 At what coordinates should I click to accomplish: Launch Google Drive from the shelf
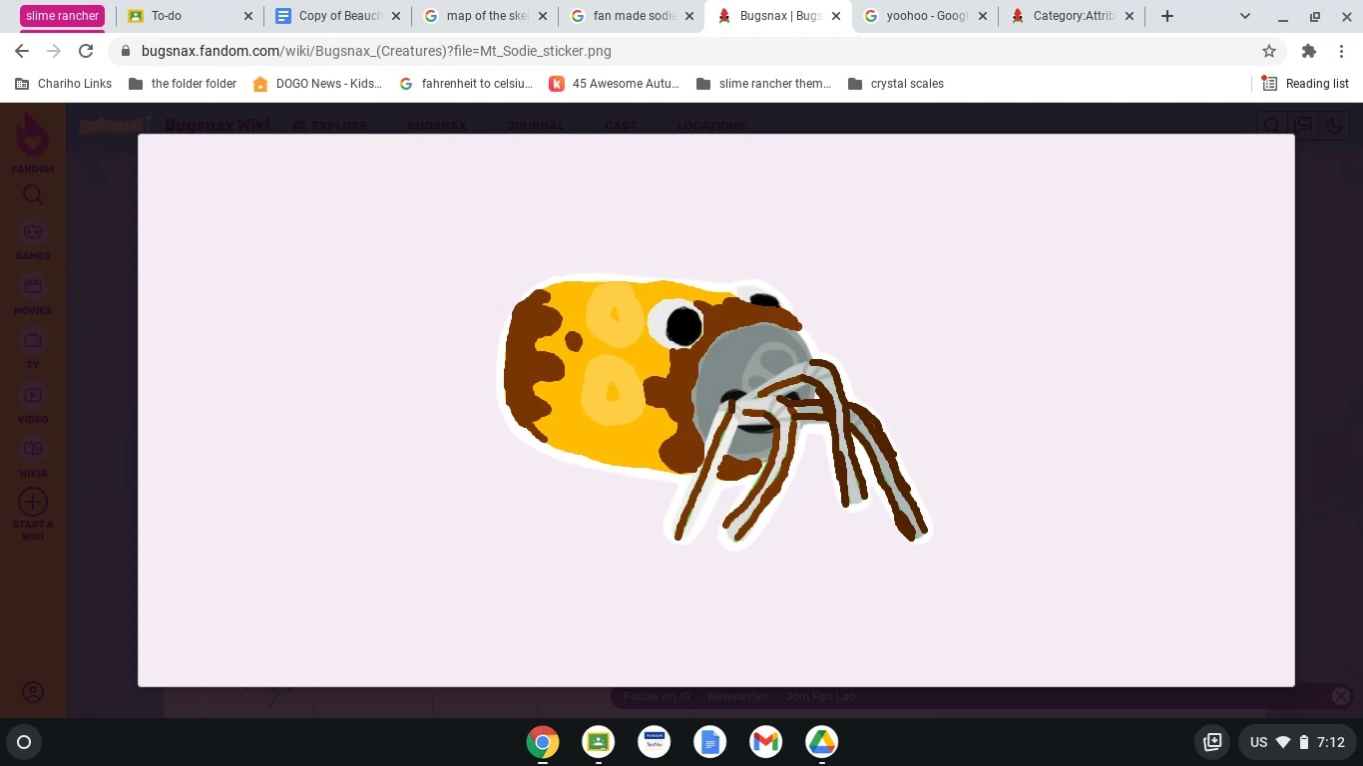coord(821,742)
